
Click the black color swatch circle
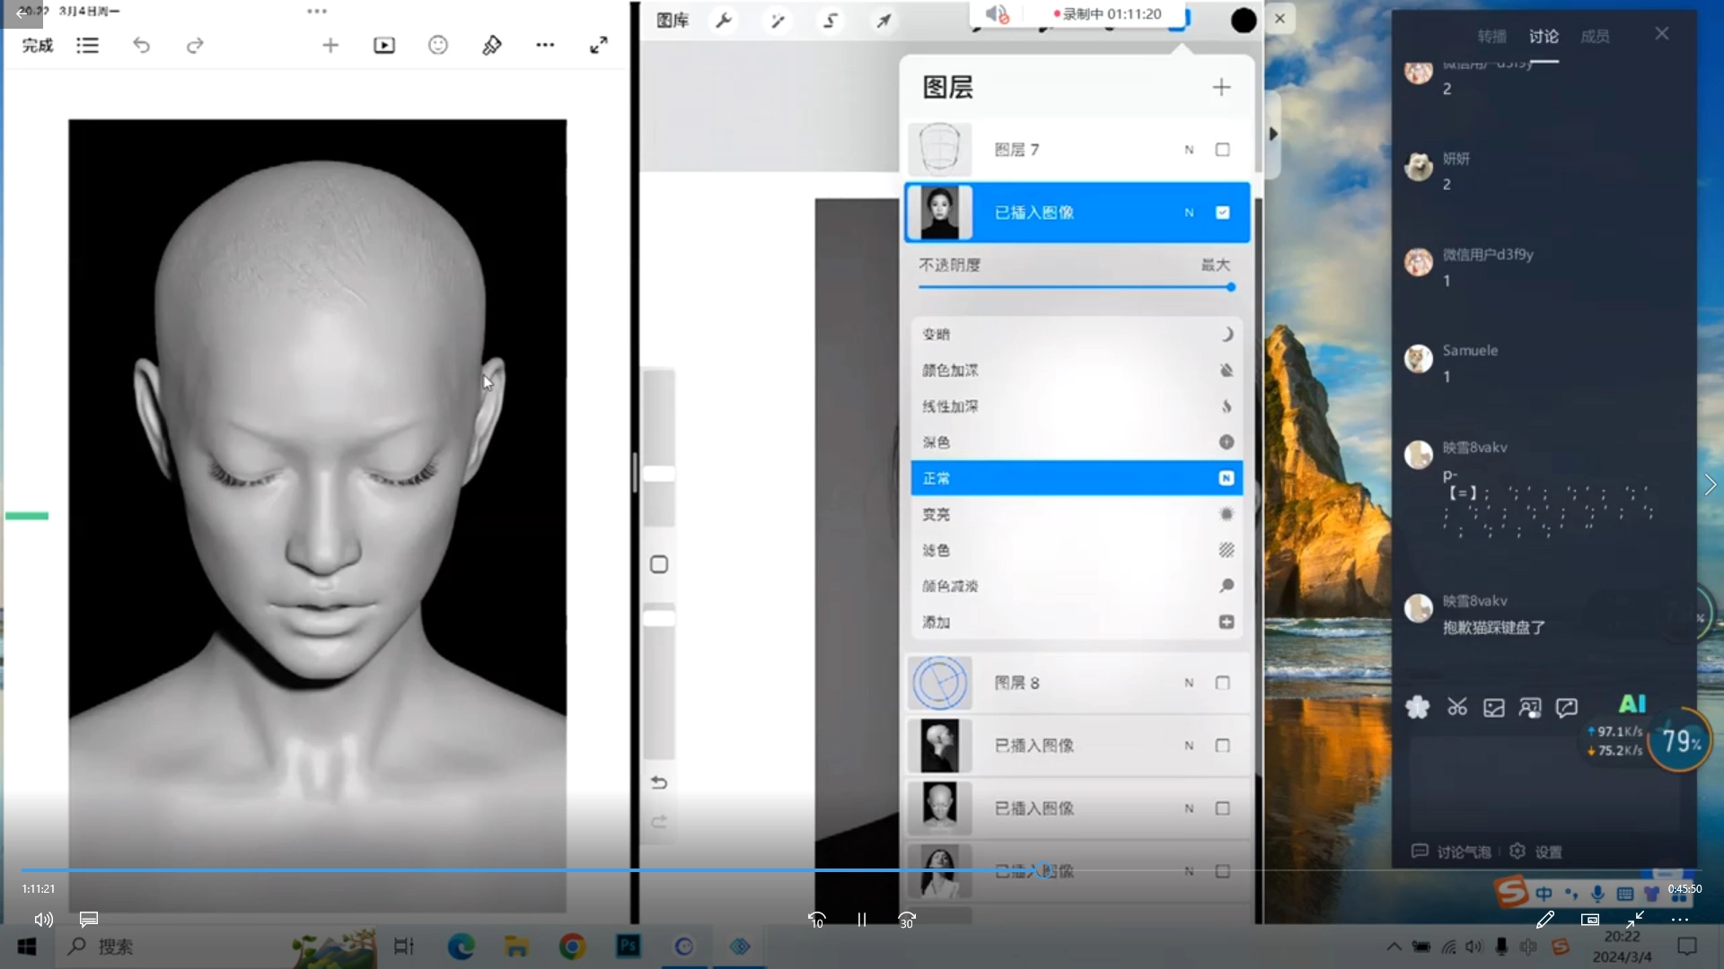pos(1243,21)
